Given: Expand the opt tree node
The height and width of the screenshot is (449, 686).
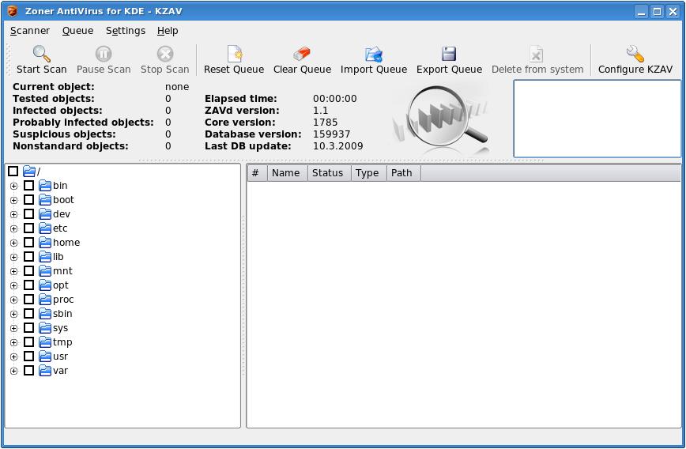Looking at the screenshot, I should (14, 286).
